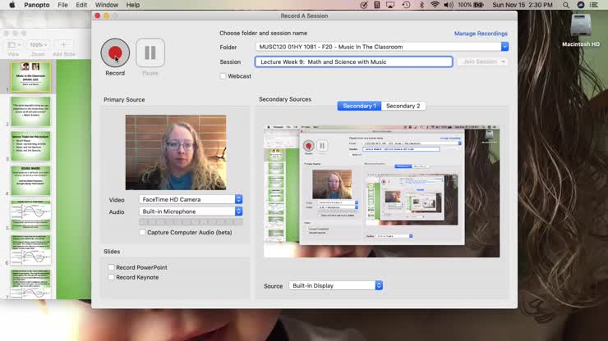The height and width of the screenshot is (341, 608).
Task: Open Spotlight search in the menu bar
Action: [566, 5]
